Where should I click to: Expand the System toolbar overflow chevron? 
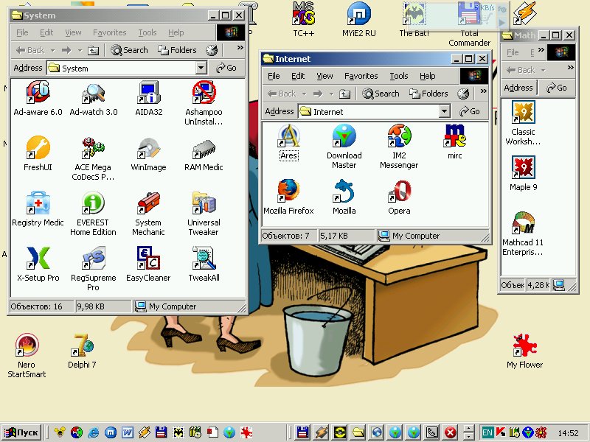pyautogui.click(x=240, y=48)
